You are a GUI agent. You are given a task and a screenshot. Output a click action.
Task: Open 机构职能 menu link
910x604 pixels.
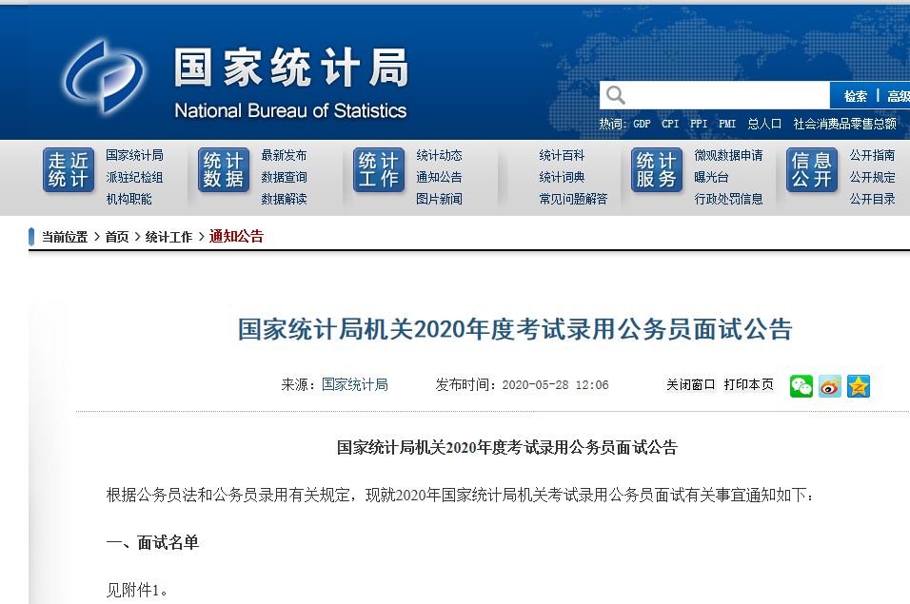click(129, 199)
